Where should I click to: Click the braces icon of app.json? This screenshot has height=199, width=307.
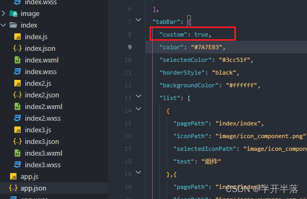point(13,188)
